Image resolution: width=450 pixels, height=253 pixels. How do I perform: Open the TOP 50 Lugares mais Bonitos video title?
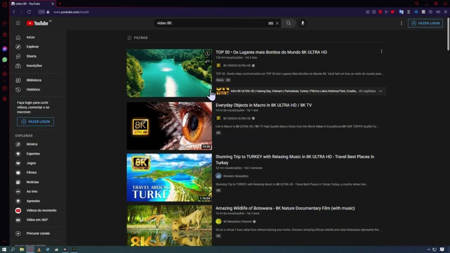point(271,52)
